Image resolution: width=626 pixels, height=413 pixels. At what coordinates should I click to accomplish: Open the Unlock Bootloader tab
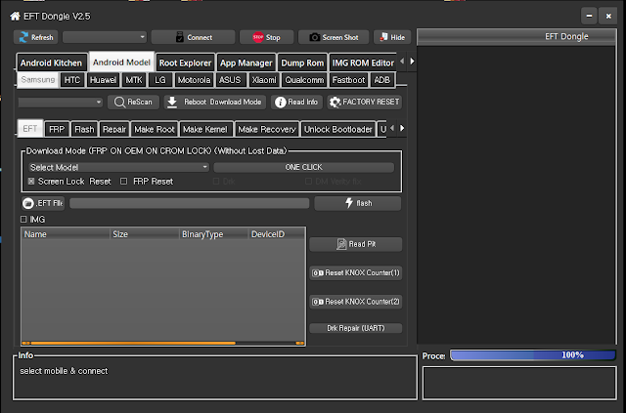[338, 129]
